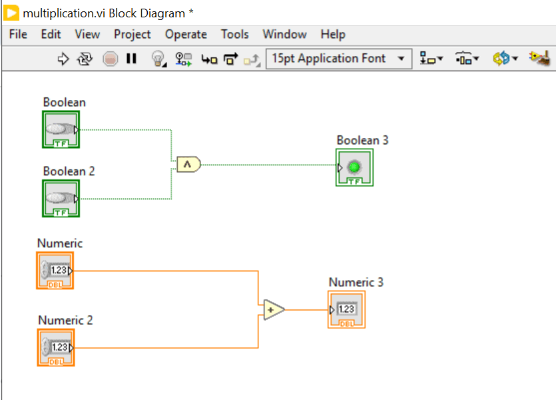556x400 pixels.
Task: Open the Reorder dropdown in toolbar
Action: click(x=505, y=59)
